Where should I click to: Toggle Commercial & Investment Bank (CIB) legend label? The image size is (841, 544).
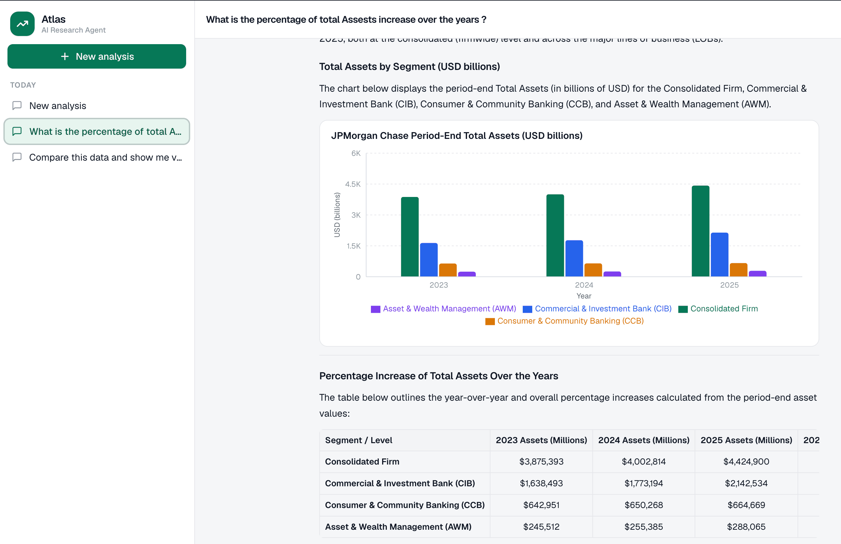click(x=603, y=309)
